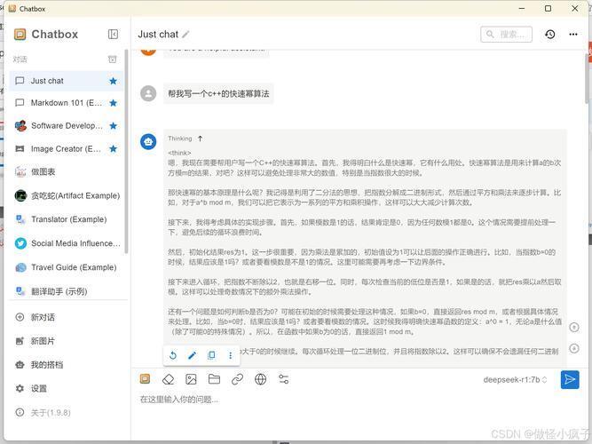Open the Image Creator conversation
This screenshot has height=444, width=592.
click(x=66, y=149)
